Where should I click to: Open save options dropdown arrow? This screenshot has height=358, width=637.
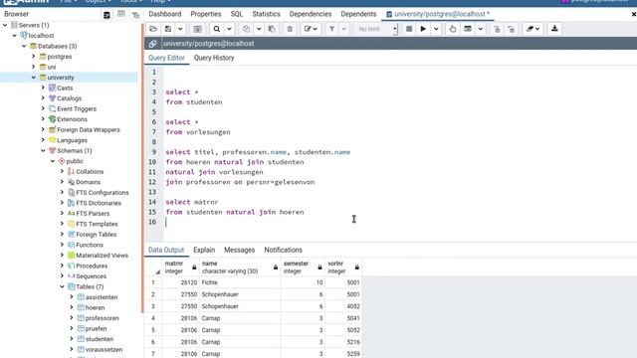point(180,29)
